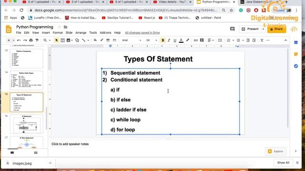This screenshot has width=305, height=171.
Task: Collapse the toolbar with up chevron
Action: pos(285,40)
